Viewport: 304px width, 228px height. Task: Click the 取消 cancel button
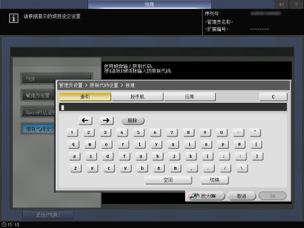(242, 196)
